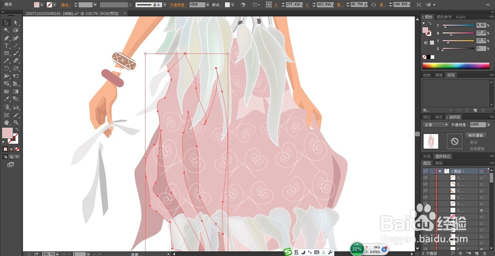The image size is (495, 256).
Task: Hide the top <图层> layer via eye icon
Action: (425, 171)
